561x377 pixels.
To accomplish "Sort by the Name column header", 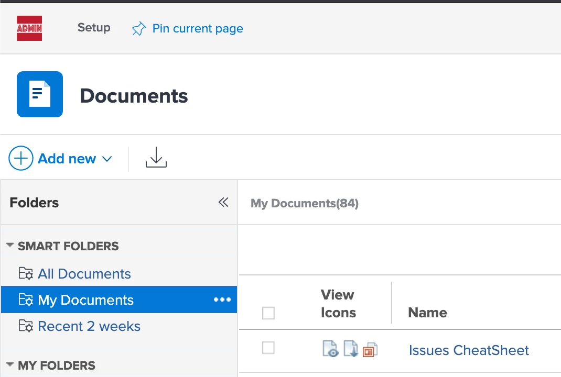I will pos(427,313).
